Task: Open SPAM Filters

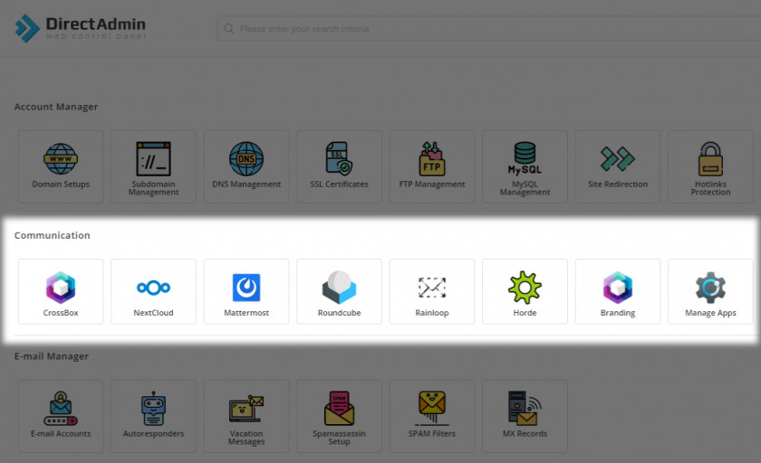Action: click(432, 416)
